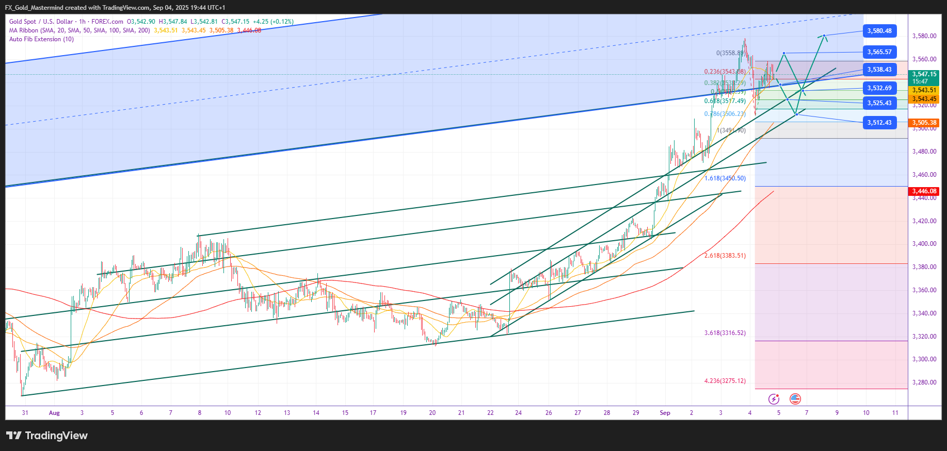Viewport: 947px width, 451px height.
Task: Click the lightning bolt event icon
Action: click(774, 399)
